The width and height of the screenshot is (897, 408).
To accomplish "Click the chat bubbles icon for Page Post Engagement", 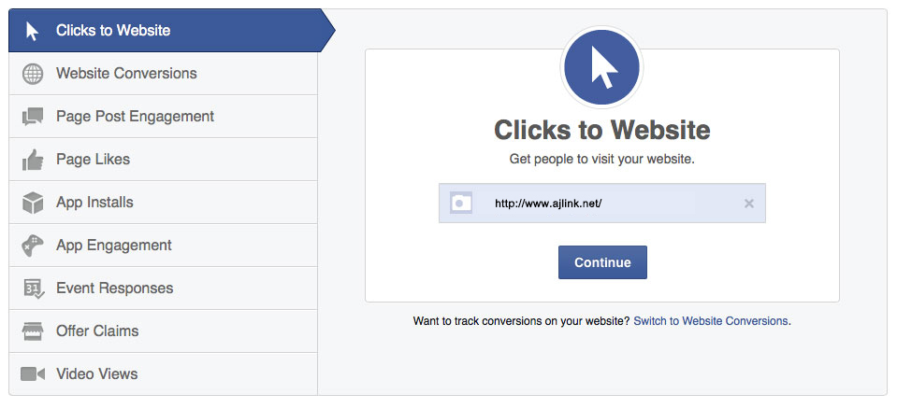I will (33, 117).
